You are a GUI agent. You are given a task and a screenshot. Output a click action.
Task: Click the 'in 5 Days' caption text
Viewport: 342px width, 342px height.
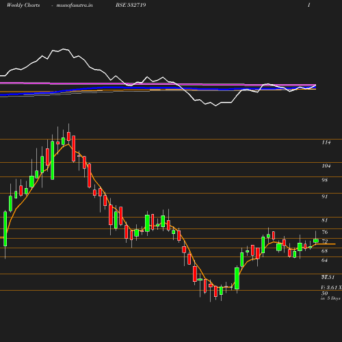[x=330, y=298]
